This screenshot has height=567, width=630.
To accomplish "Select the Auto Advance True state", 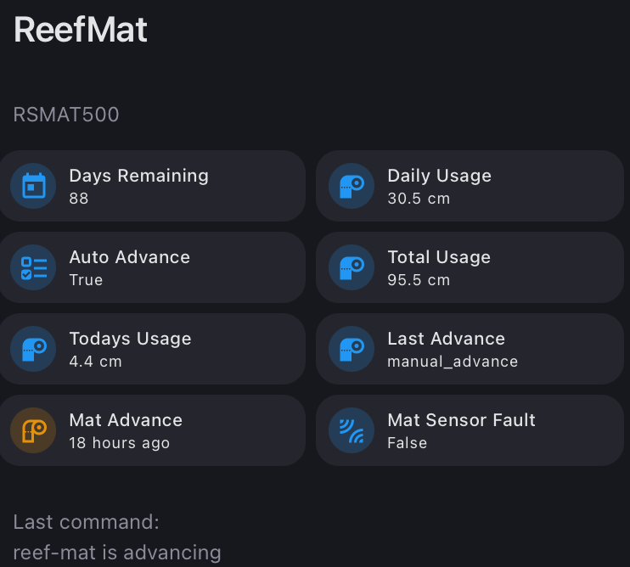I will tap(86, 280).
